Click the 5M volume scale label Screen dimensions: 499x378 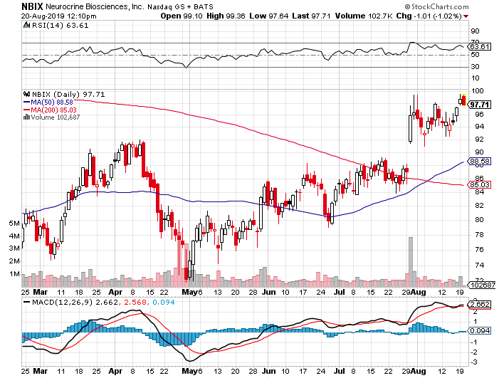(14, 224)
